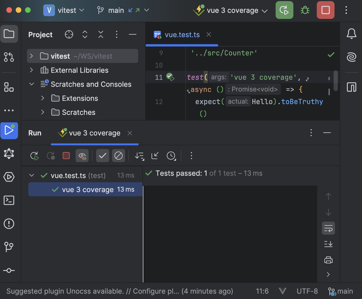362x299 pixels.
Task: Open the Run tool window options kebab menu
Action: pyautogui.click(x=311, y=133)
